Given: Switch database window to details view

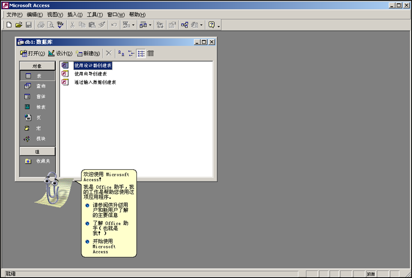Looking at the screenshot, I should click(x=150, y=53).
